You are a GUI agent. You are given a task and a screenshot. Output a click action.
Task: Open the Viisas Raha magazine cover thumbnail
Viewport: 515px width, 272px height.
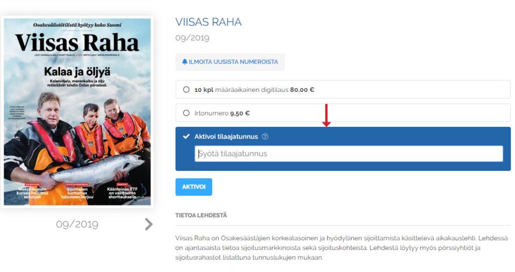click(77, 112)
